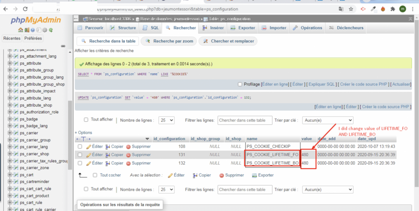Click the navigation panel vertical scrollbar
Screen dimensions: 419x211
click(x=70, y=135)
